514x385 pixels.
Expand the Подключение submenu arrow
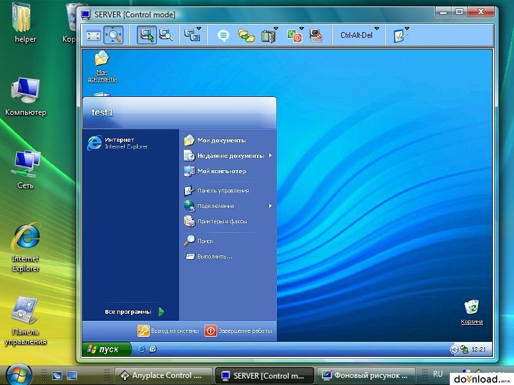(270, 206)
